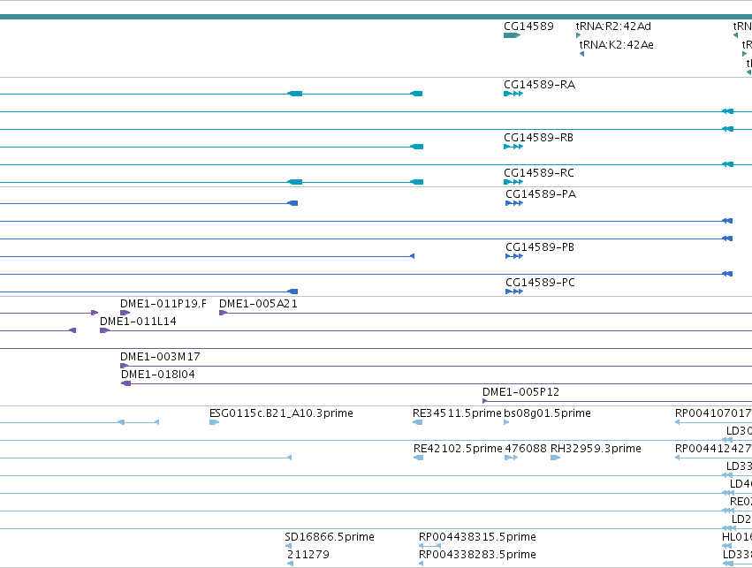Select the RP004438315.5prime label
This screenshot has height=568, width=752.
[477, 537]
